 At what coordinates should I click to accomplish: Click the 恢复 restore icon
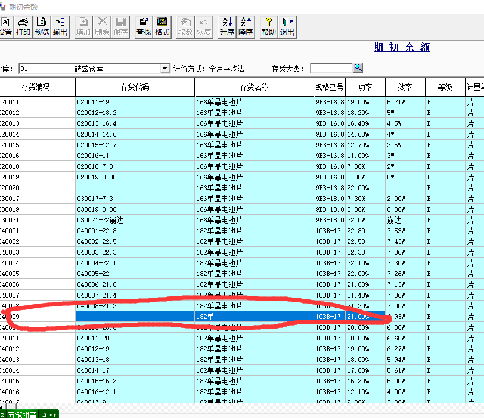click(x=204, y=27)
